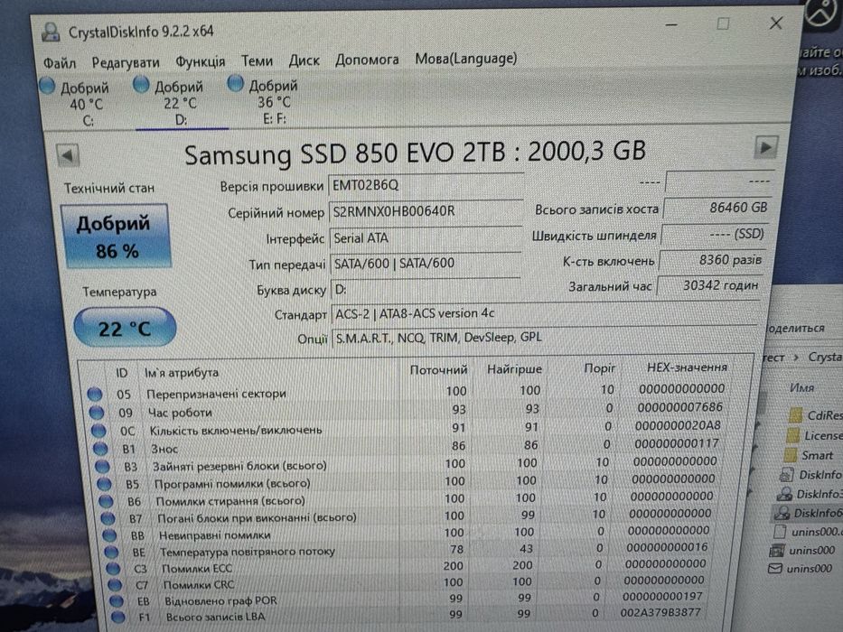Click status icon of attribute B1 Знос
The width and height of the screenshot is (843, 632).
pos(100,449)
